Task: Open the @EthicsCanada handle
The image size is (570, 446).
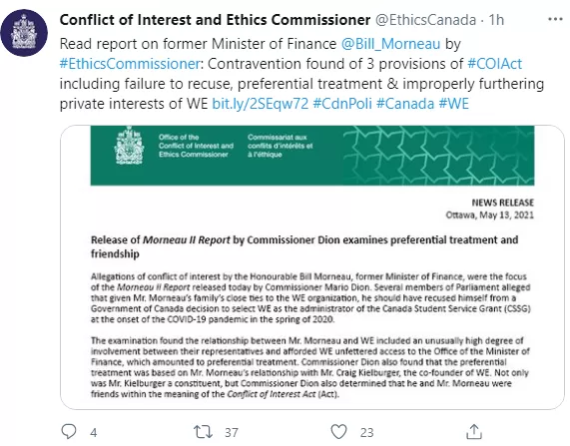Action: [x=425, y=20]
